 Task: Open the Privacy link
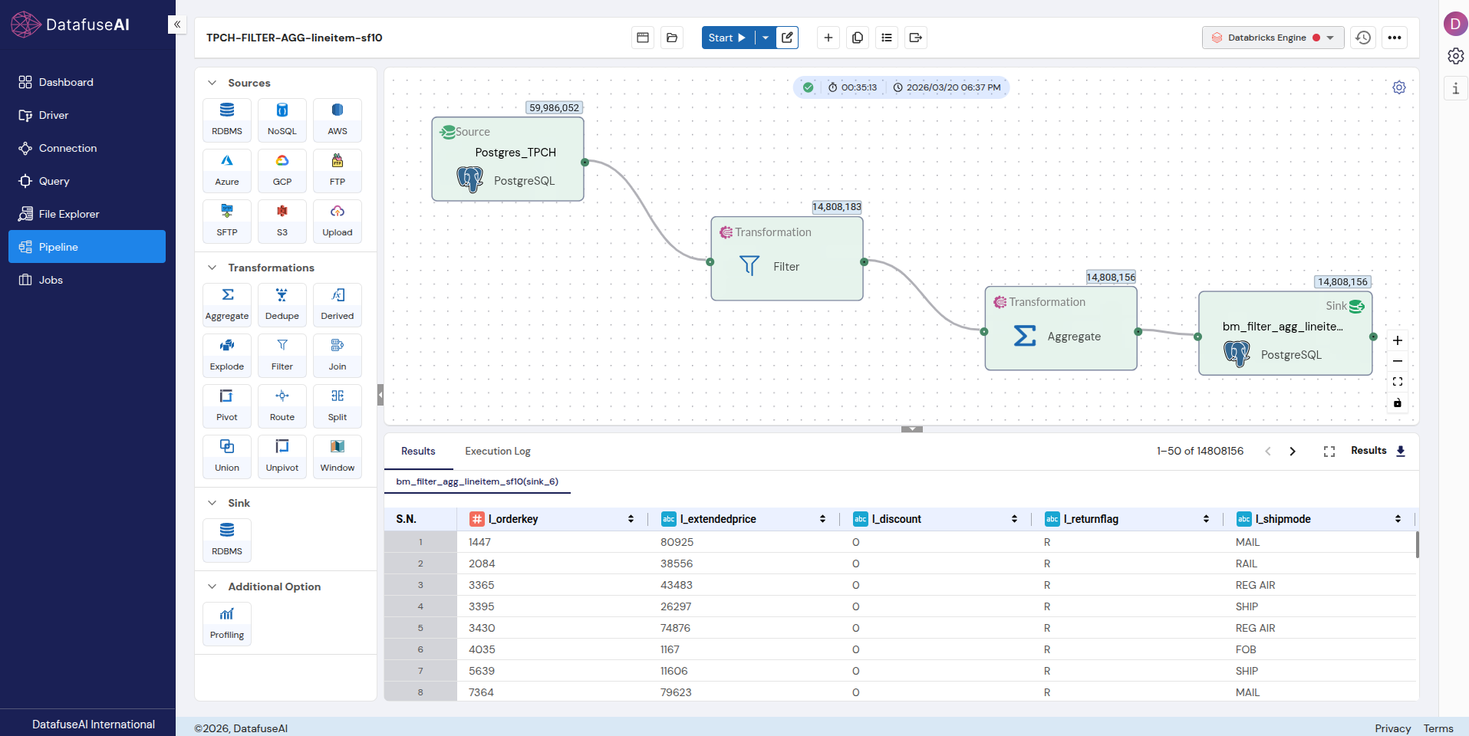click(x=1393, y=728)
